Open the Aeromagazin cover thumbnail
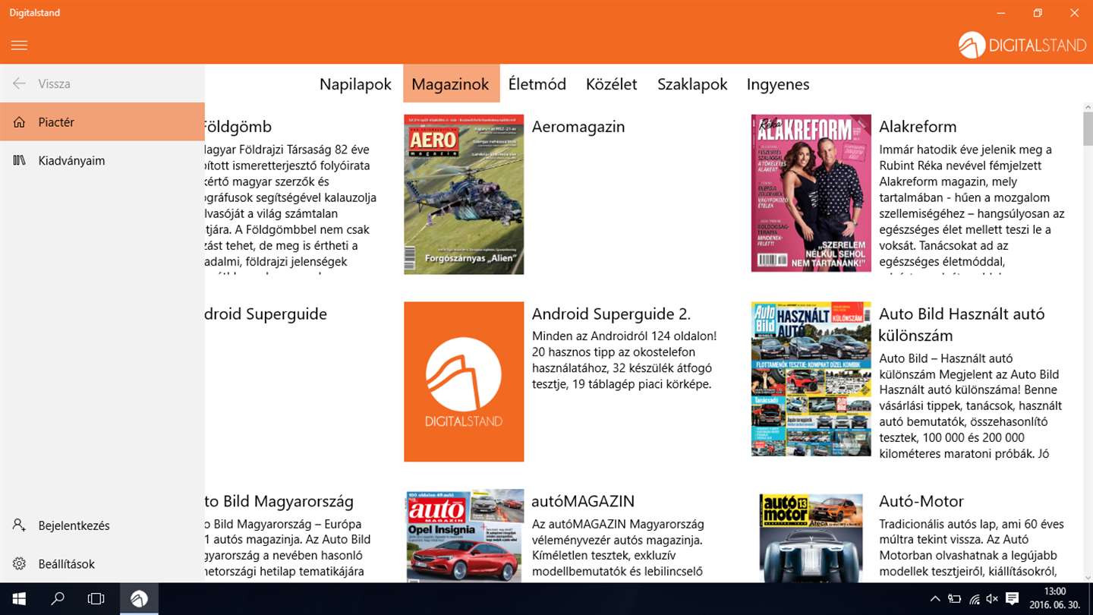This screenshot has height=615, width=1093. pos(464,194)
